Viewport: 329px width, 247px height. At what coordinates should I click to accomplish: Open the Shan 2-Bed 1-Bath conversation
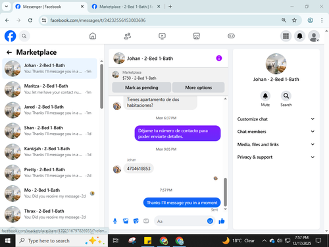pos(49,131)
